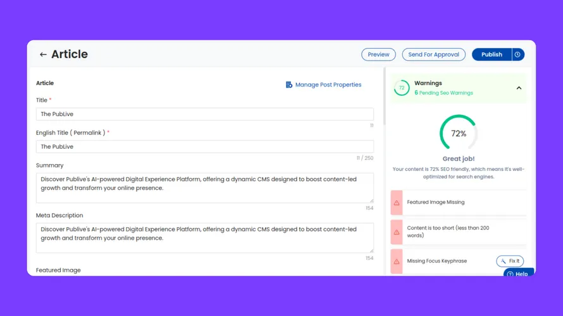Click the Manage Post Properties icon
Image resolution: width=563 pixels, height=316 pixels.
tap(289, 85)
